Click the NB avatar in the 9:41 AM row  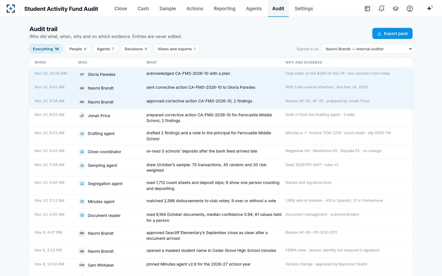(82, 88)
